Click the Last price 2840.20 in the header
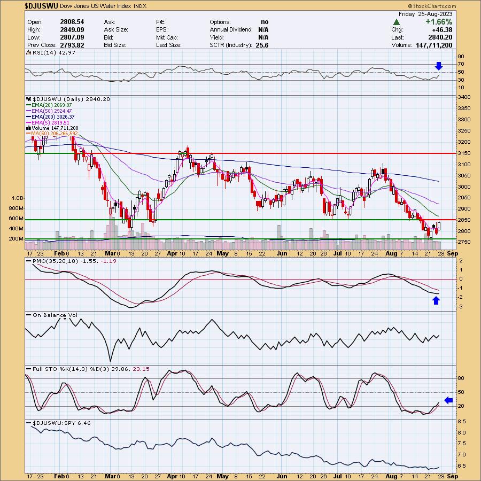 [440, 37]
